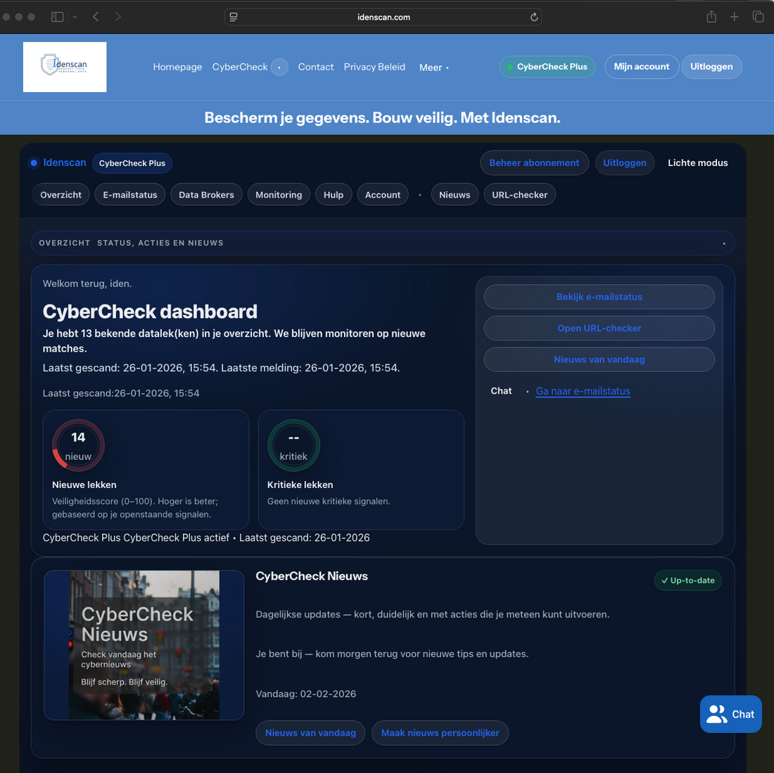Toggle the CyberCheck Plus badge in the dashboard header
Screen dimensions: 774x773
click(x=132, y=162)
